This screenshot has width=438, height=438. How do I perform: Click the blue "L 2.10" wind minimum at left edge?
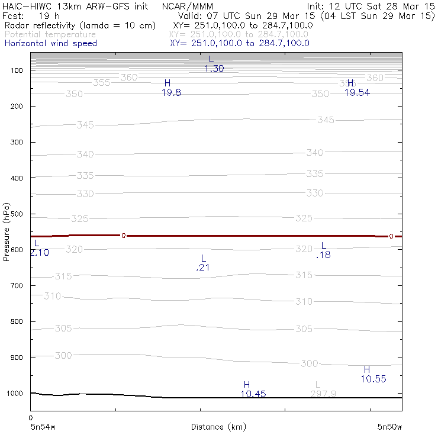click(40, 248)
